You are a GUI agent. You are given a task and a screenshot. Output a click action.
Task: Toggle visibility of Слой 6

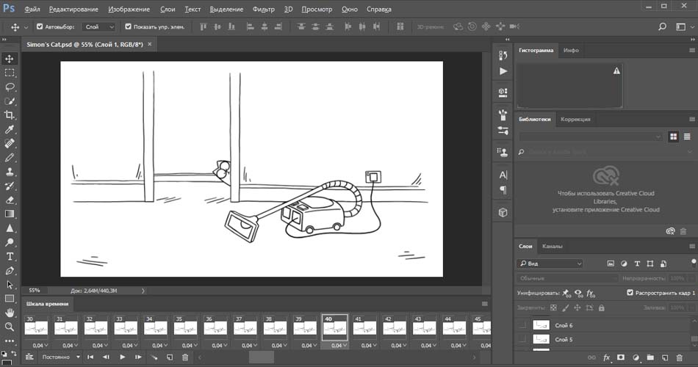pos(522,325)
